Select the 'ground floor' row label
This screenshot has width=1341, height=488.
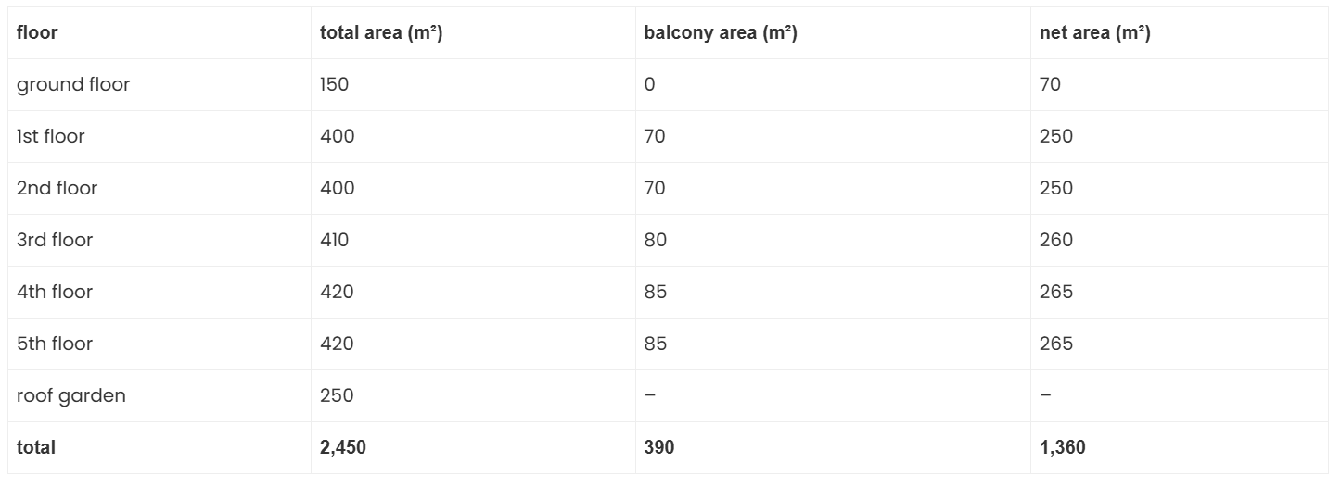click(73, 85)
